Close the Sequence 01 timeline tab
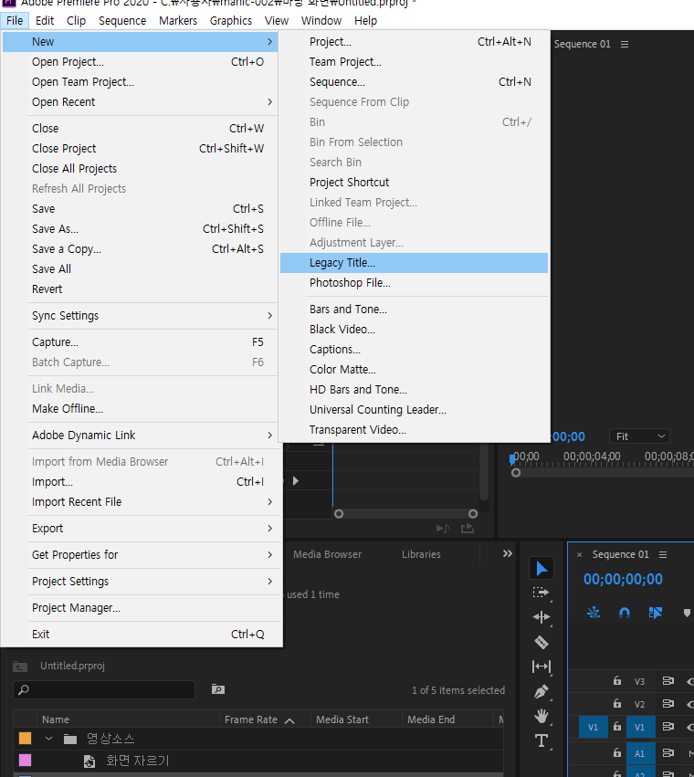This screenshot has width=694, height=777. pos(579,555)
